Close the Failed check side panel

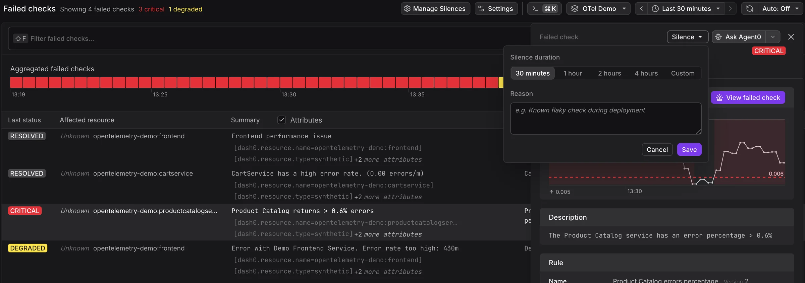point(791,37)
